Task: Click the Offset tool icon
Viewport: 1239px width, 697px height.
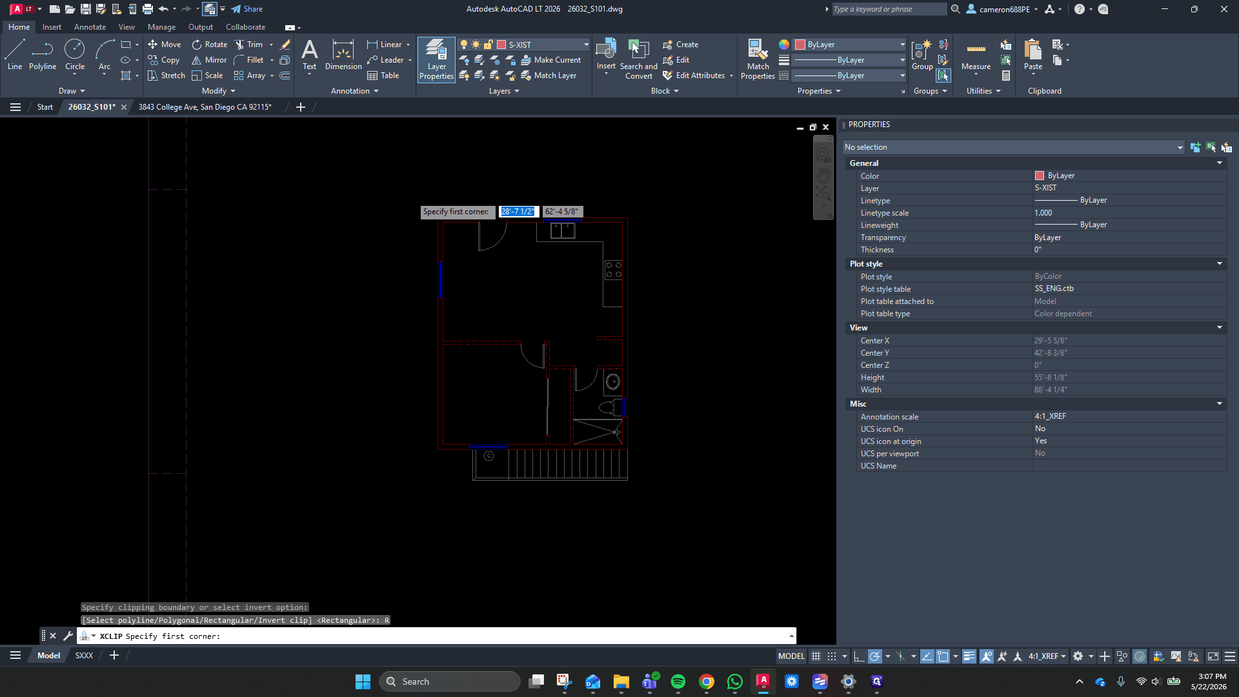Action: [x=285, y=76]
